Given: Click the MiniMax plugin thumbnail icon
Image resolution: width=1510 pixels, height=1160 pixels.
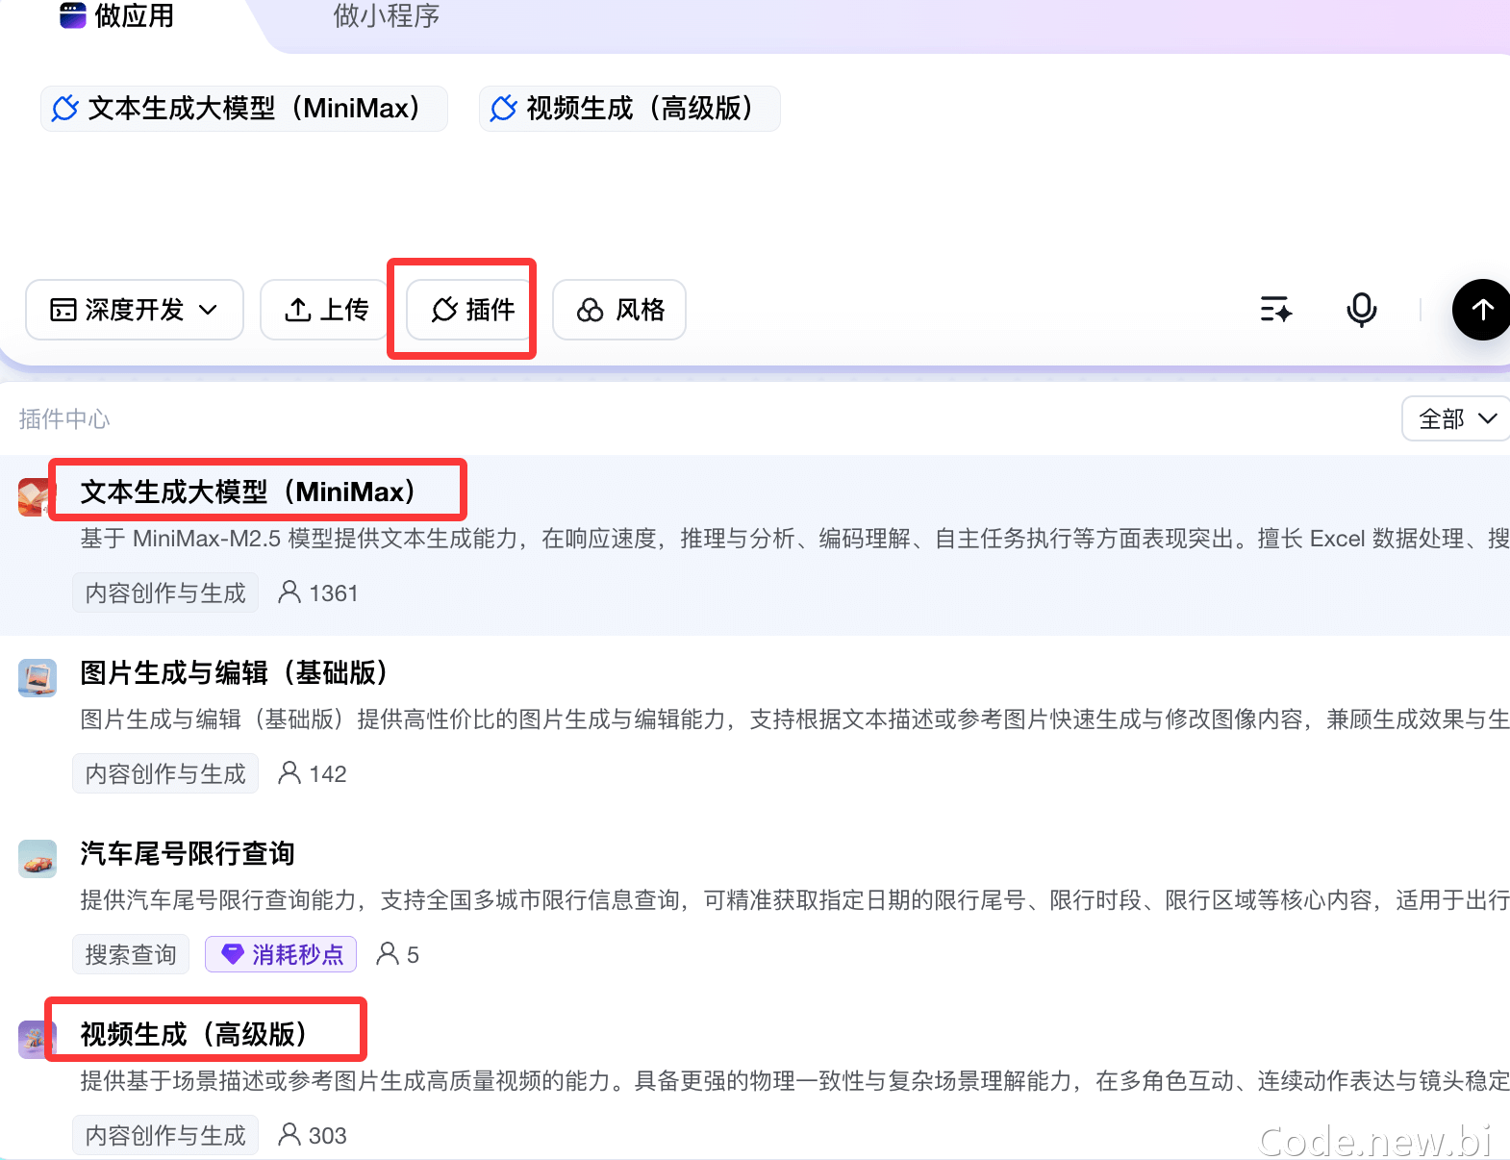Looking at the screenshot, I should click(x=38, y=497).
